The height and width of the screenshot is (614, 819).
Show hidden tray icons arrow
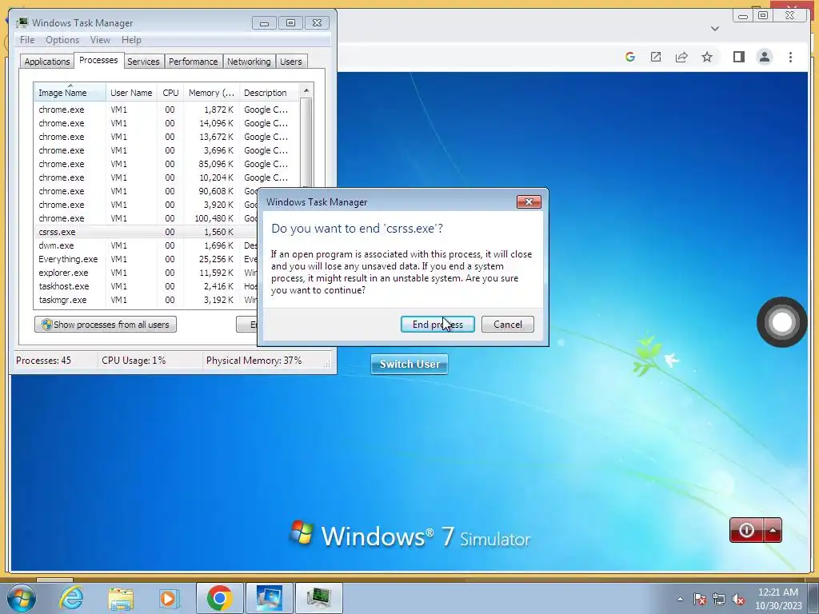pos(680,599)
